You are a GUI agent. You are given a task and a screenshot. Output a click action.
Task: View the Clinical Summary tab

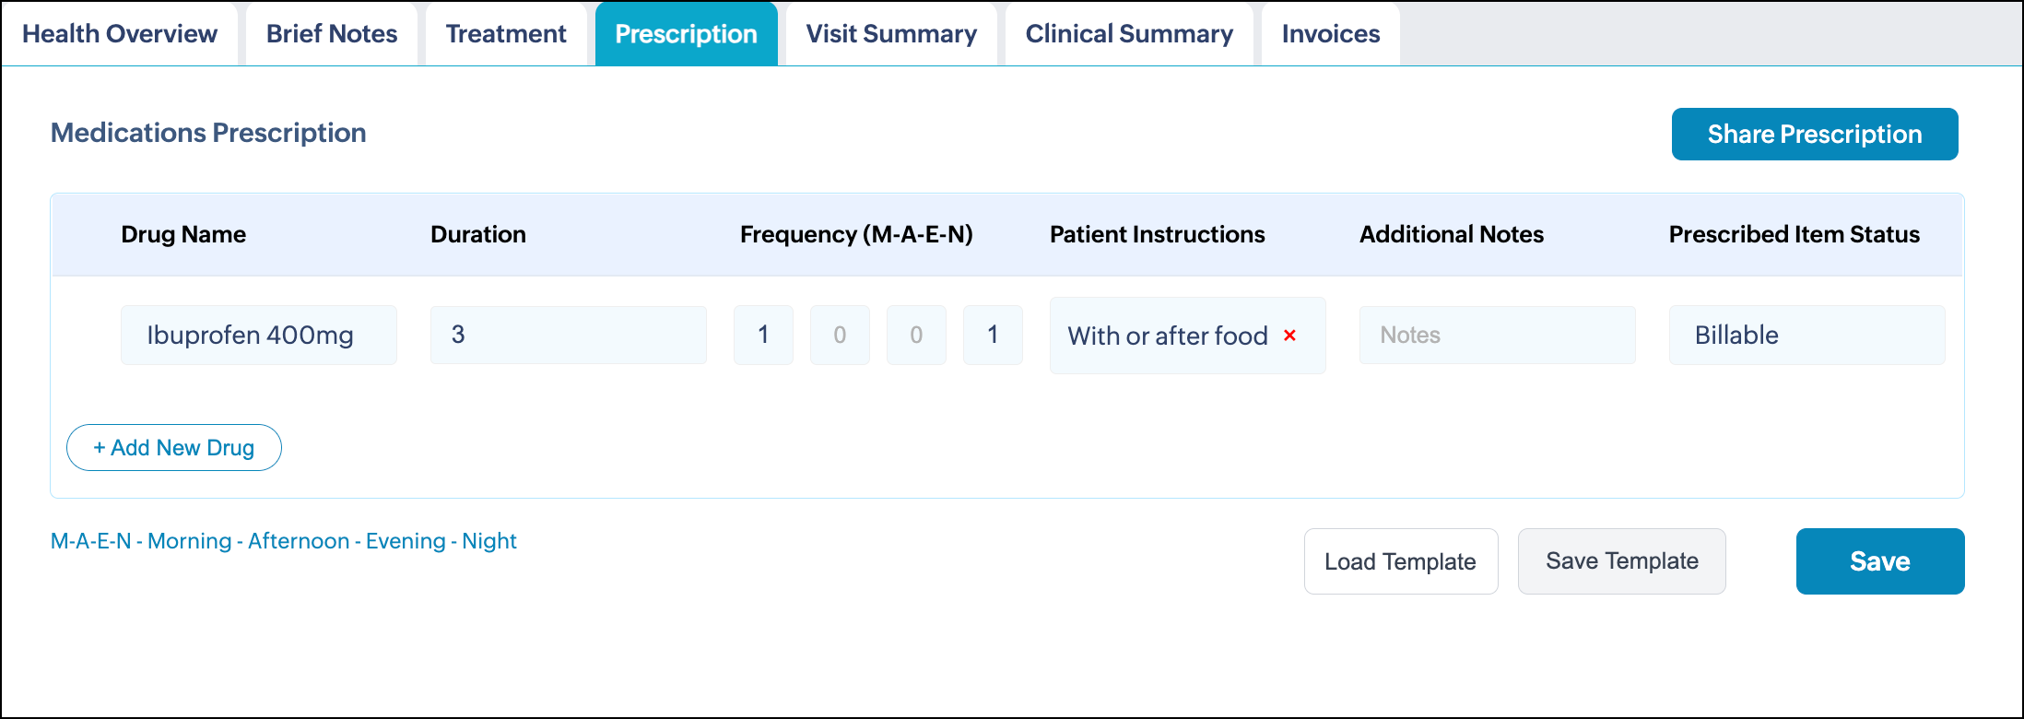1129,34
